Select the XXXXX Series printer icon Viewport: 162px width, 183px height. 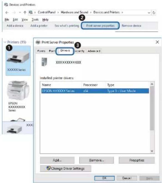tap(18, 61)
